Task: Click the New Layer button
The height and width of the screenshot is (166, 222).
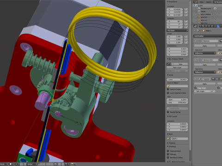Action: 177,67
